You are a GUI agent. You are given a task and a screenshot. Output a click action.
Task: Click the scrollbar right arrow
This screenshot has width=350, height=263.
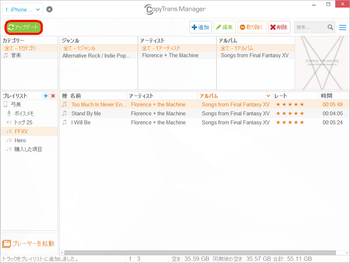pyautogui.click(x=346, y=253)
